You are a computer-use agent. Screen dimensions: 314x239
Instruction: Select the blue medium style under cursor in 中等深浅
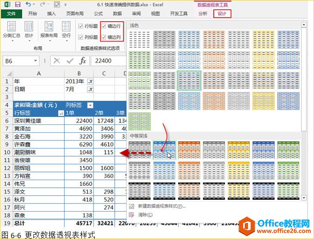point(164,150)
